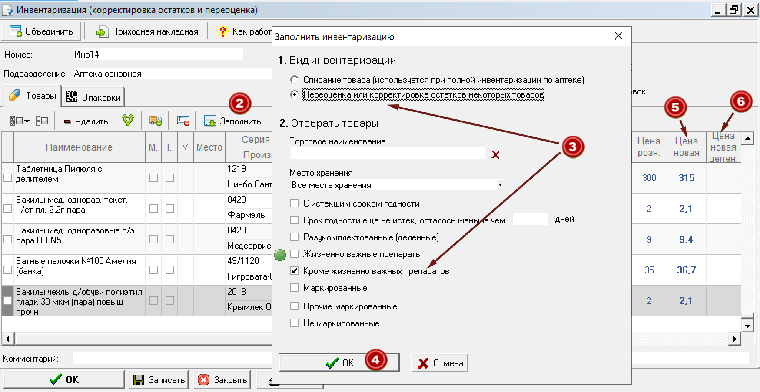Confirm the dialog with OK button
Screen dimensions: 760x392
(339, 362)
